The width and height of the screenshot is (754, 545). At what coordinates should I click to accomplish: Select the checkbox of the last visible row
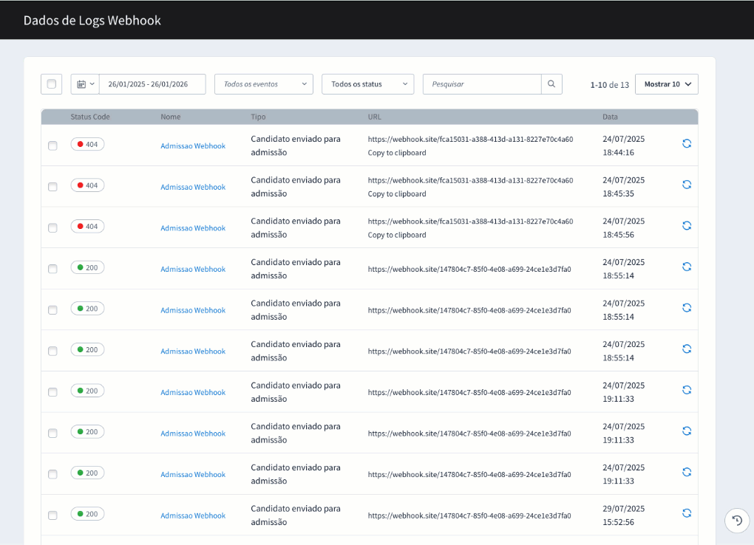pyautogui.click(x=52, y=513)
